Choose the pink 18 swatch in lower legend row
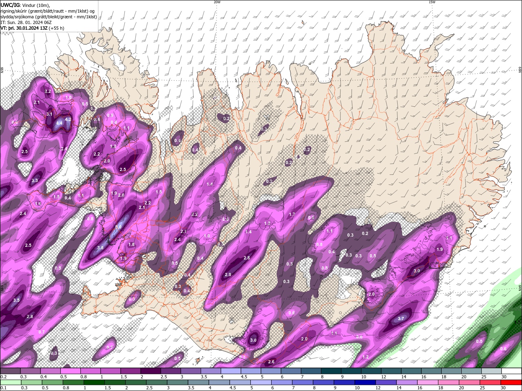This screenshot has height=391, width=522. (448, 382)
